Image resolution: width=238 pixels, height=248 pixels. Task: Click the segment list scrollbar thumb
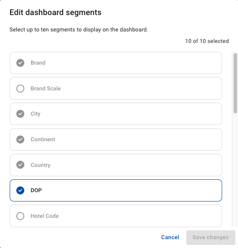235,83
